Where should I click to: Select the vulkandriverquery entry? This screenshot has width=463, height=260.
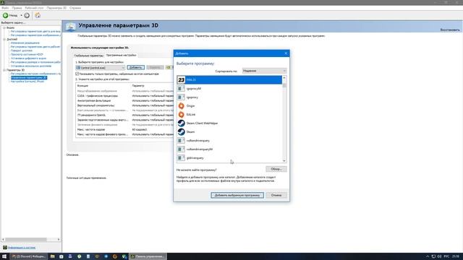point(229,141)
